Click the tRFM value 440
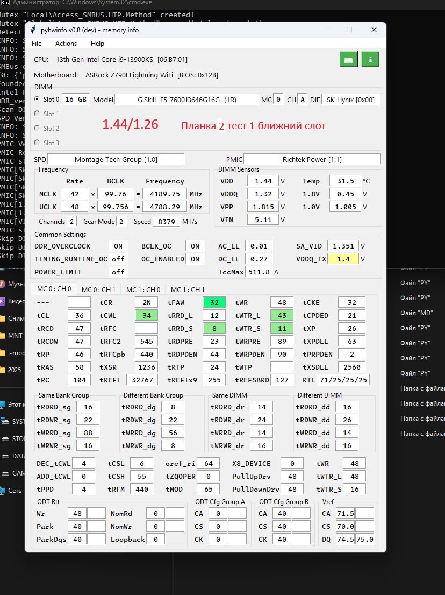The height and width of the screenshot is (595, 445). [142, 489]
